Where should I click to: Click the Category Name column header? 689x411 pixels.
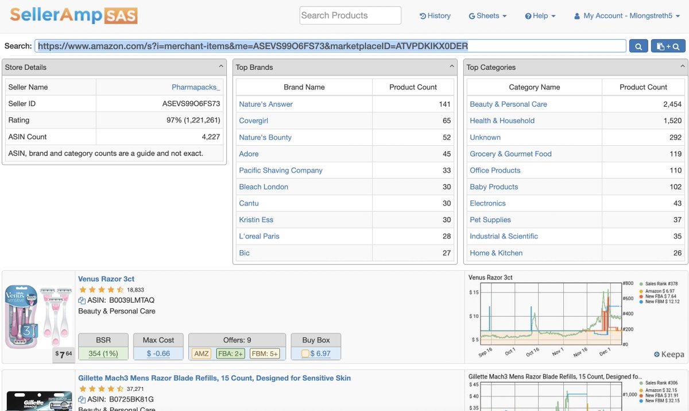point(535,87)
